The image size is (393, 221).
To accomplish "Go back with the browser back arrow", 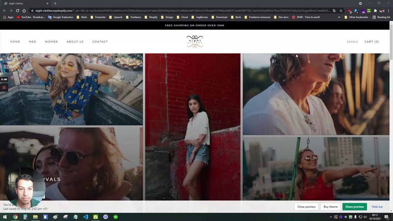I will pos(5,11).
